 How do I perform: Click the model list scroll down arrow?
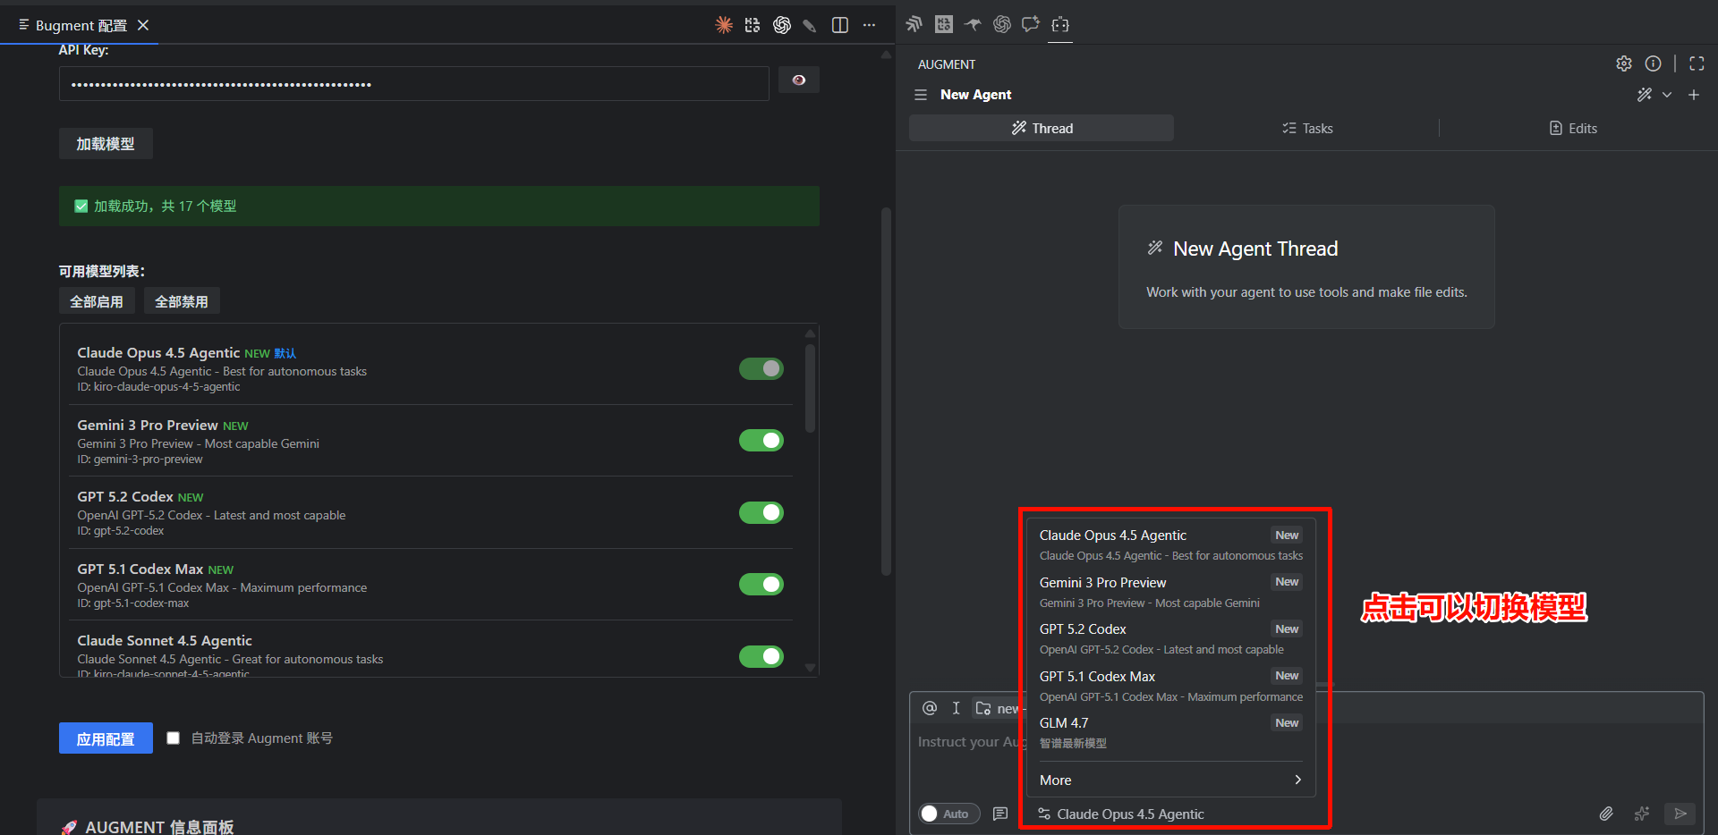[810, 667]
